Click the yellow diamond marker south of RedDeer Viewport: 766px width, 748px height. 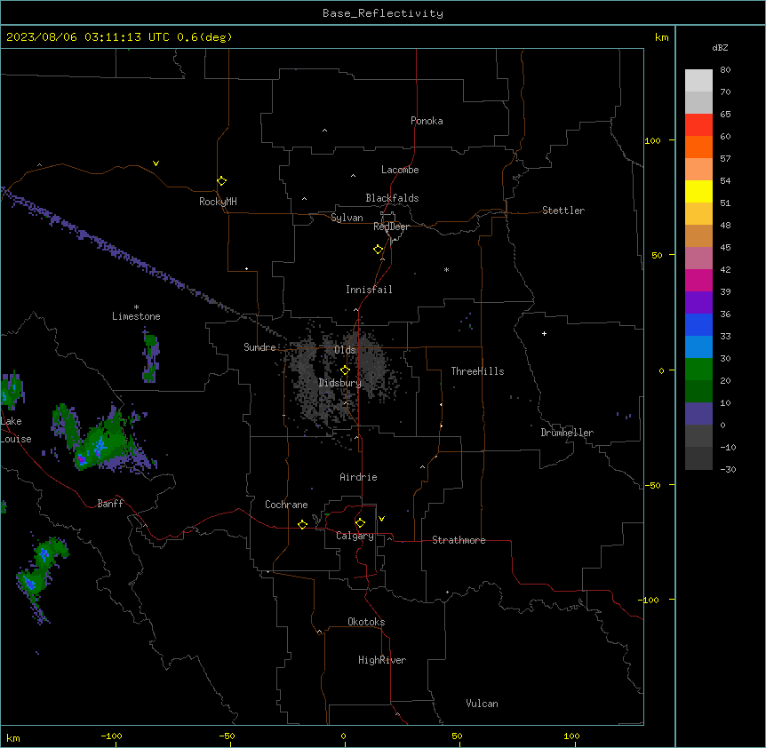coord(378,250)
